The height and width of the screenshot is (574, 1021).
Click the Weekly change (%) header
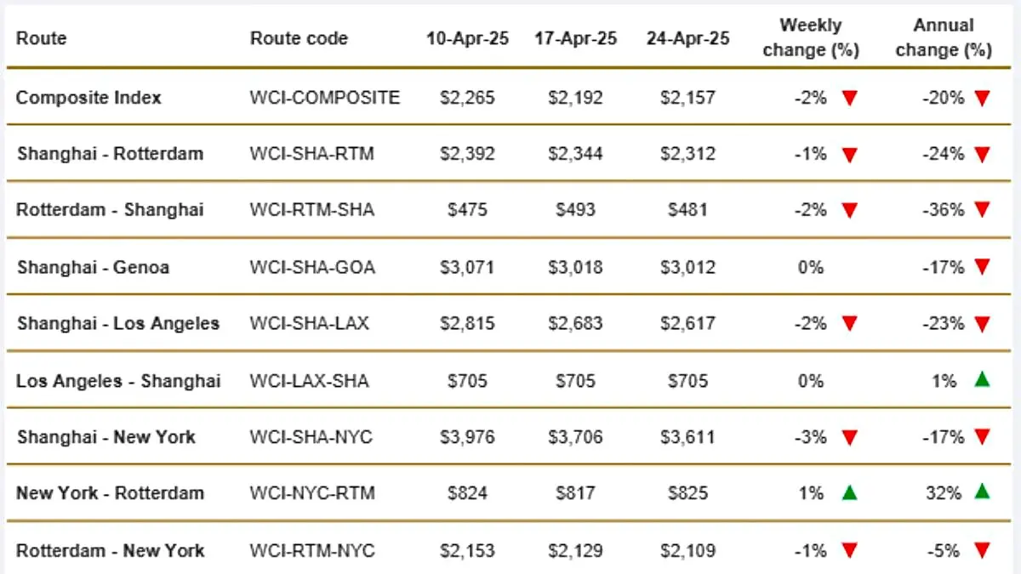[811, 37]
